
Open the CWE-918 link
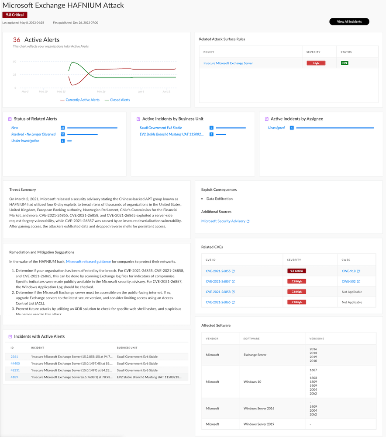[349, 271]
